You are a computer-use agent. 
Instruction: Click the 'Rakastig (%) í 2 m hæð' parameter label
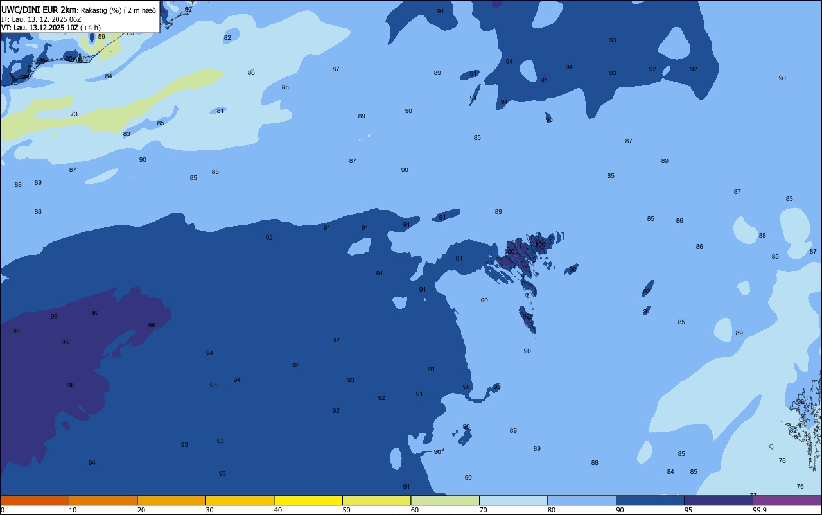pos(118,10)
